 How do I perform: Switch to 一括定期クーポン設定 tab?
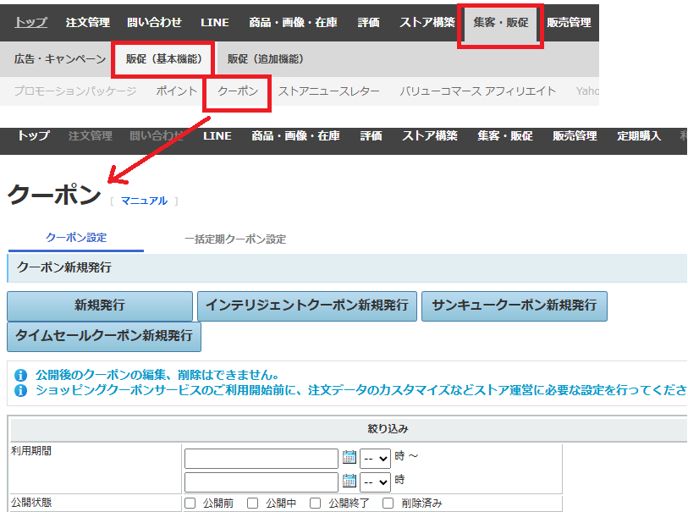point(235,239)
